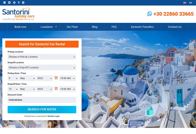Viewport: 196px width, 134px height.
Task: Open the Twitter social icon
Action: coord(9,3)
